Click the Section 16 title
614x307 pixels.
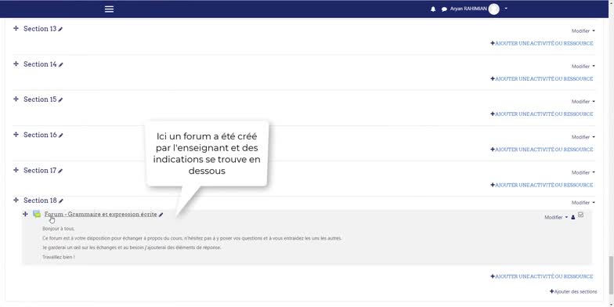(40, 135)
